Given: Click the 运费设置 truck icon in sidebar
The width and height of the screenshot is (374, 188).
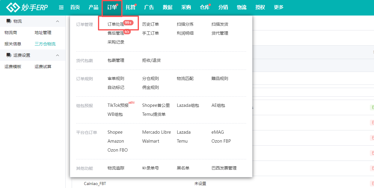Looking at the screenshot, I should pyautogui.click(x=9, y=55).
